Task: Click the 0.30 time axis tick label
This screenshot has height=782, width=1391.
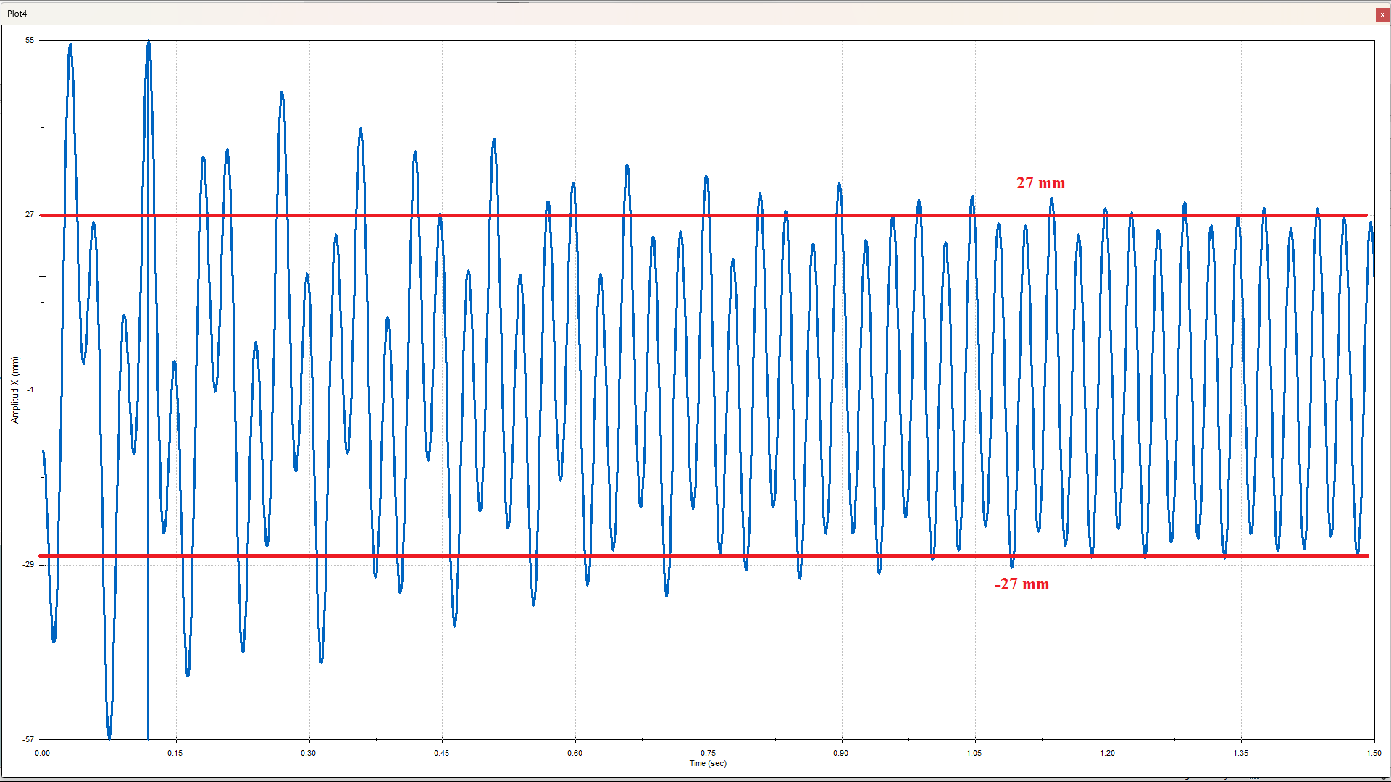Action: (309, 753)
